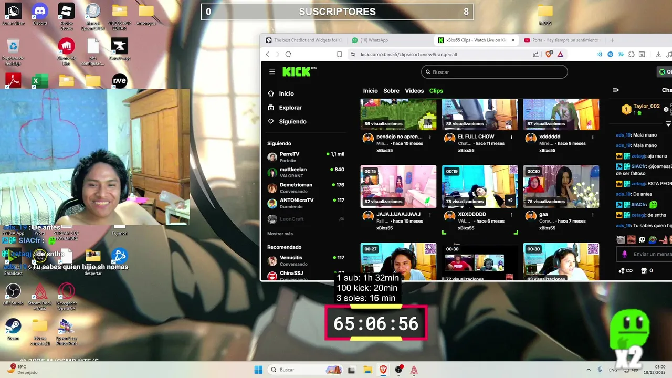
Task: Reload the browser page
Action: [x=288, y=54]
